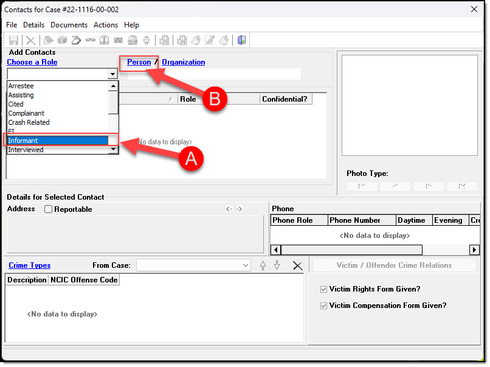Click the move up arrow icon
The image size is (490, 367).
(263, 265)
